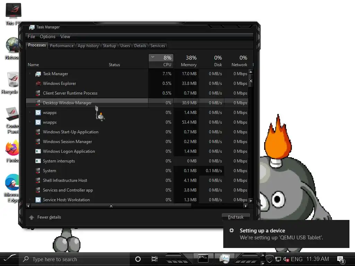Open Cortana circle icon on taskbar
Viewport: 355px width, 266px height.
click(138, 259)
